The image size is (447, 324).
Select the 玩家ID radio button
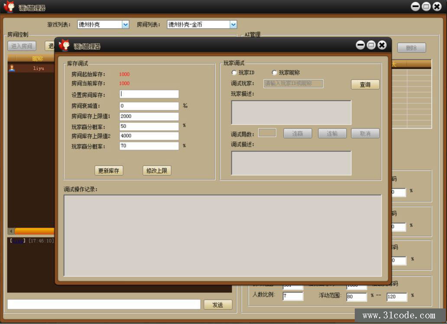click(234, 73)
